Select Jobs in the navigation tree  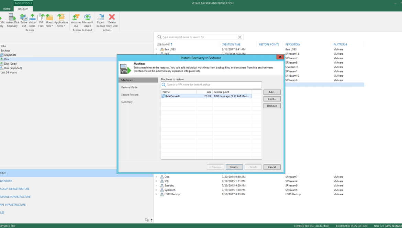(3, 46)
